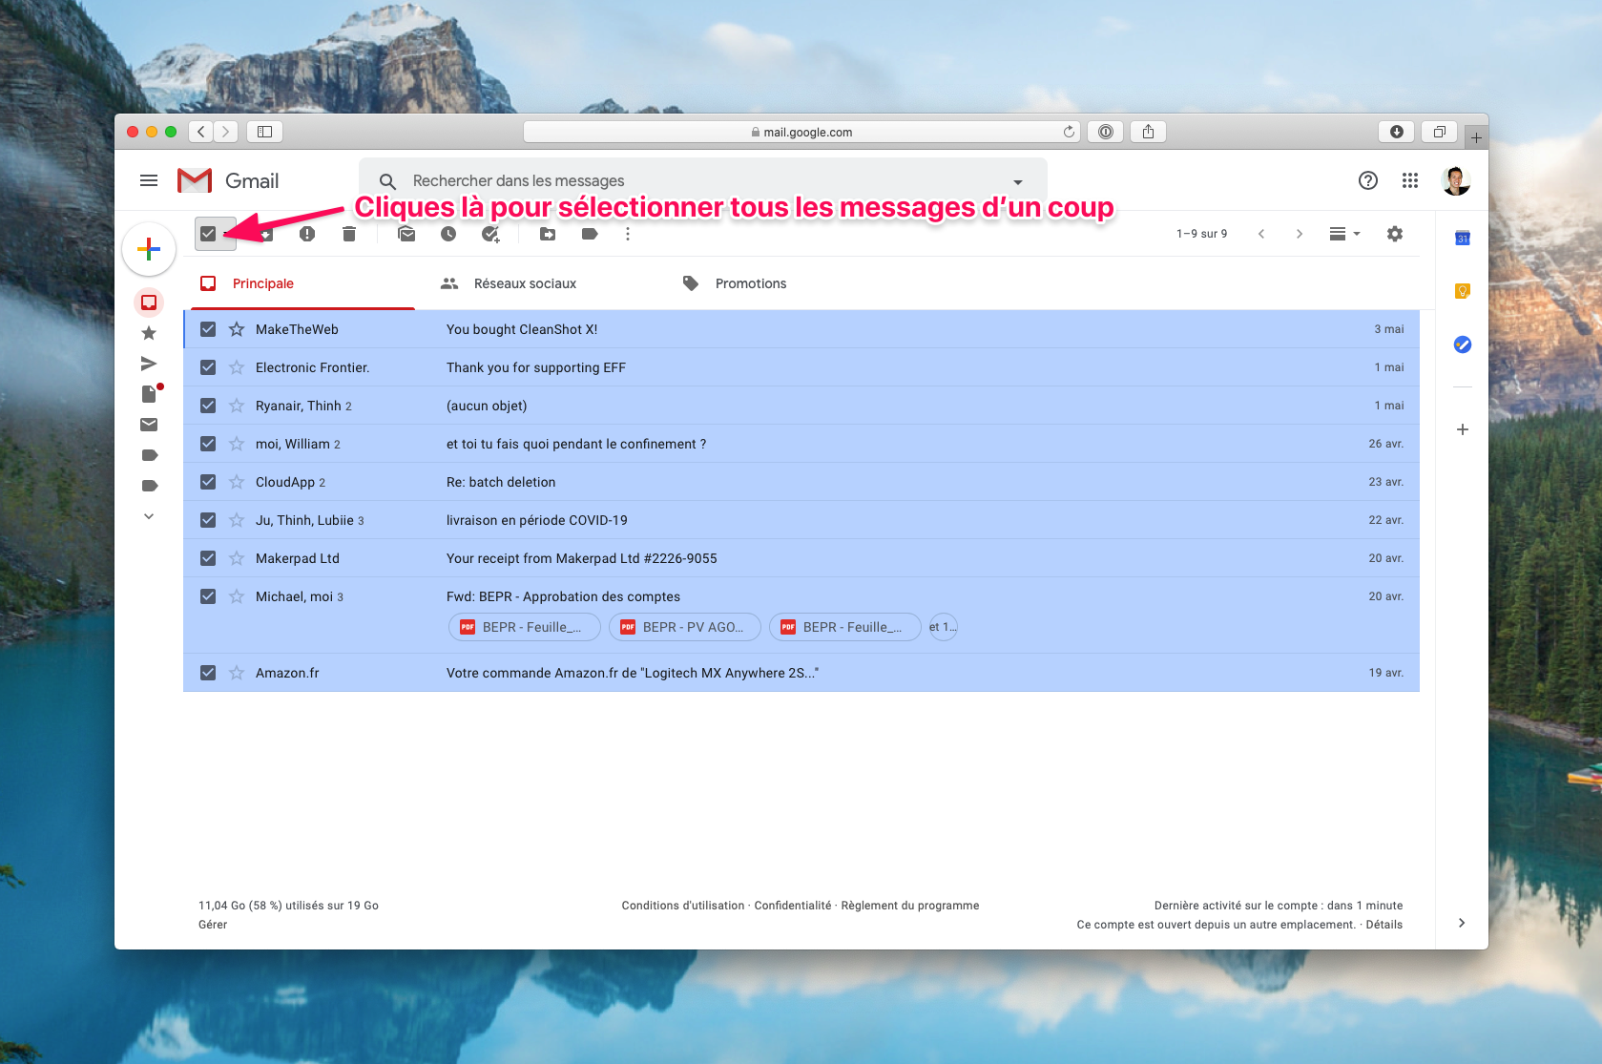This screenshot has height=1064, width=1602.
Task: Go to next page of messages
Action: pyautogui.click(x=1300, y=234)
